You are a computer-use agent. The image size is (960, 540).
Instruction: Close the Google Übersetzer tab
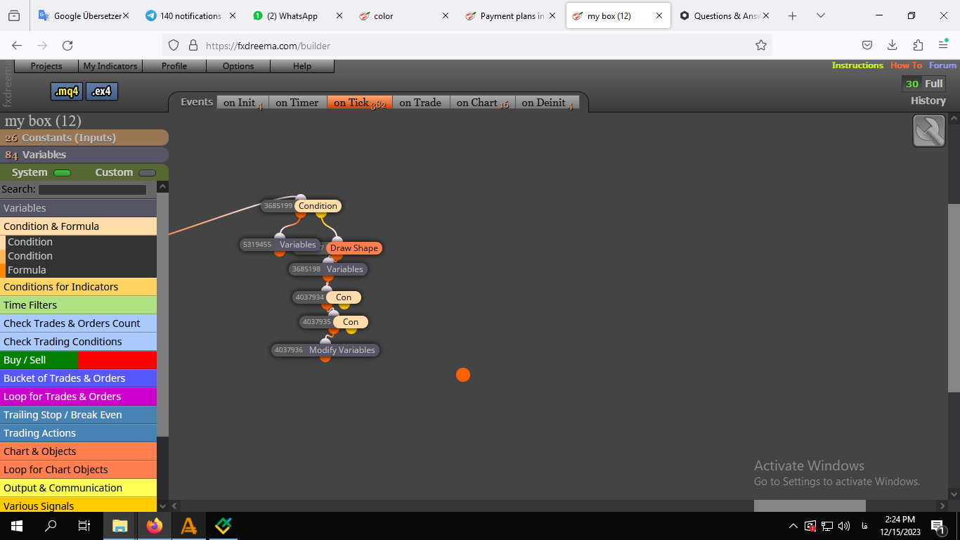[126, 15]
